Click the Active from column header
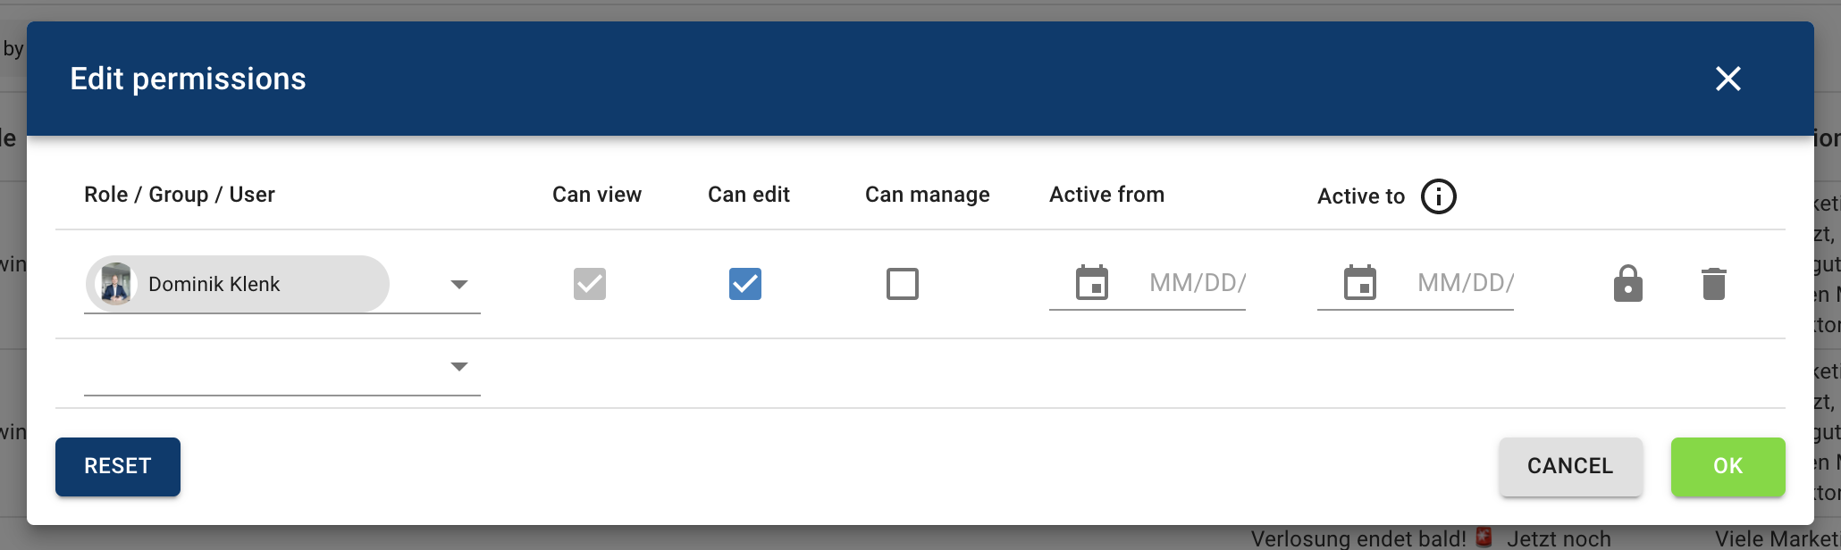 click(x=1107, y=195)
